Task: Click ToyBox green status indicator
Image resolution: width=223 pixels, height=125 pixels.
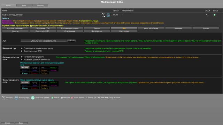Action: pos(215,15)
